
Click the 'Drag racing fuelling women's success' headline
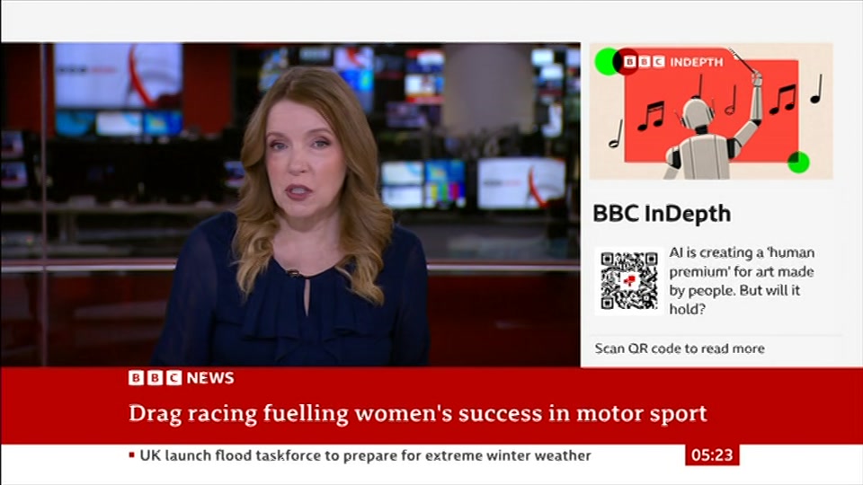tap(418, 413)
